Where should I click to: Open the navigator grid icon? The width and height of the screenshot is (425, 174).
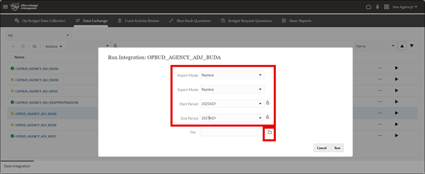[x=387, y=7]
